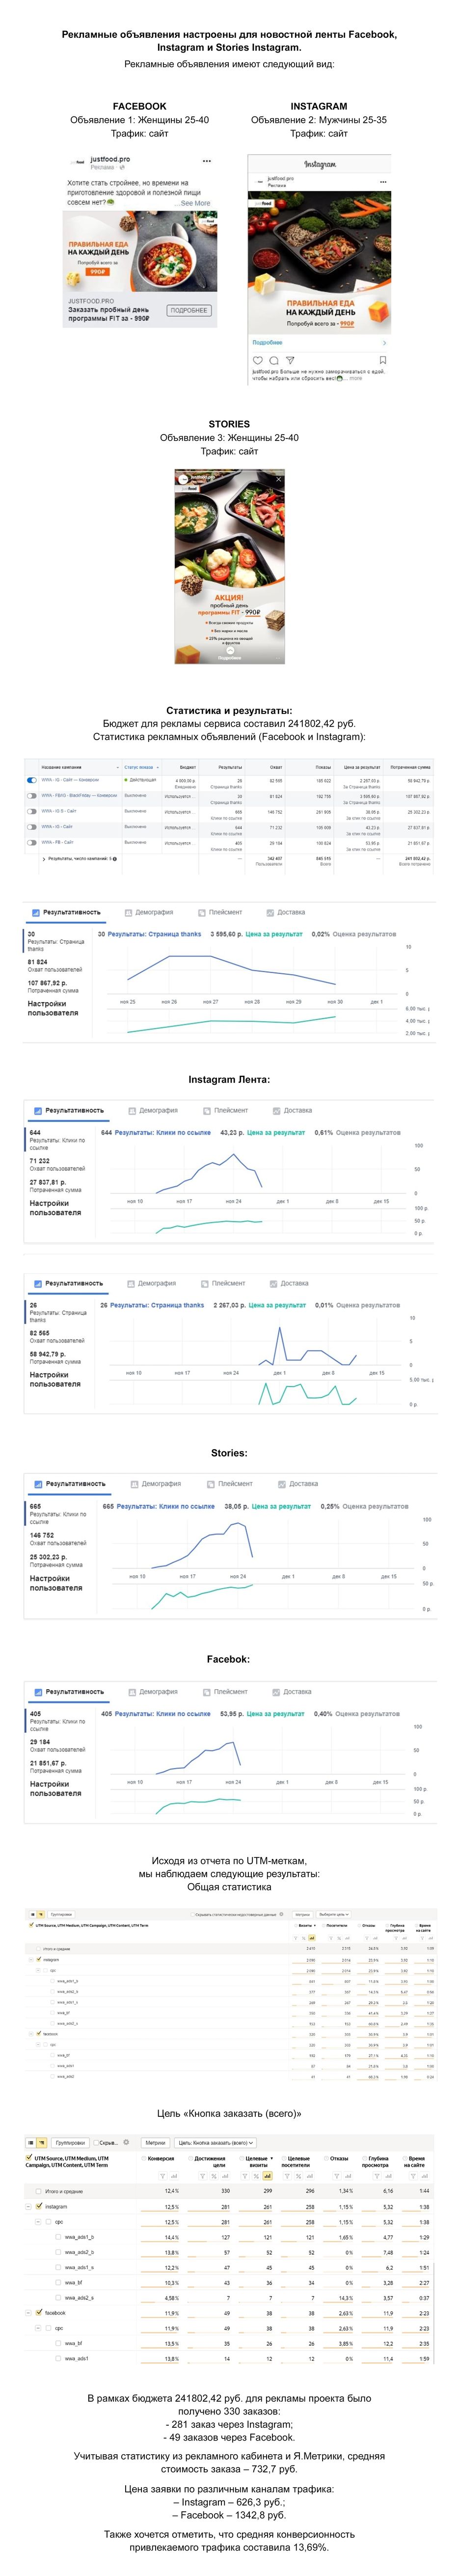This screenshot has width=459, height=2576.
Task: Click the justfood.pro avatar in the Facebook ad
Action: point(78,162)
